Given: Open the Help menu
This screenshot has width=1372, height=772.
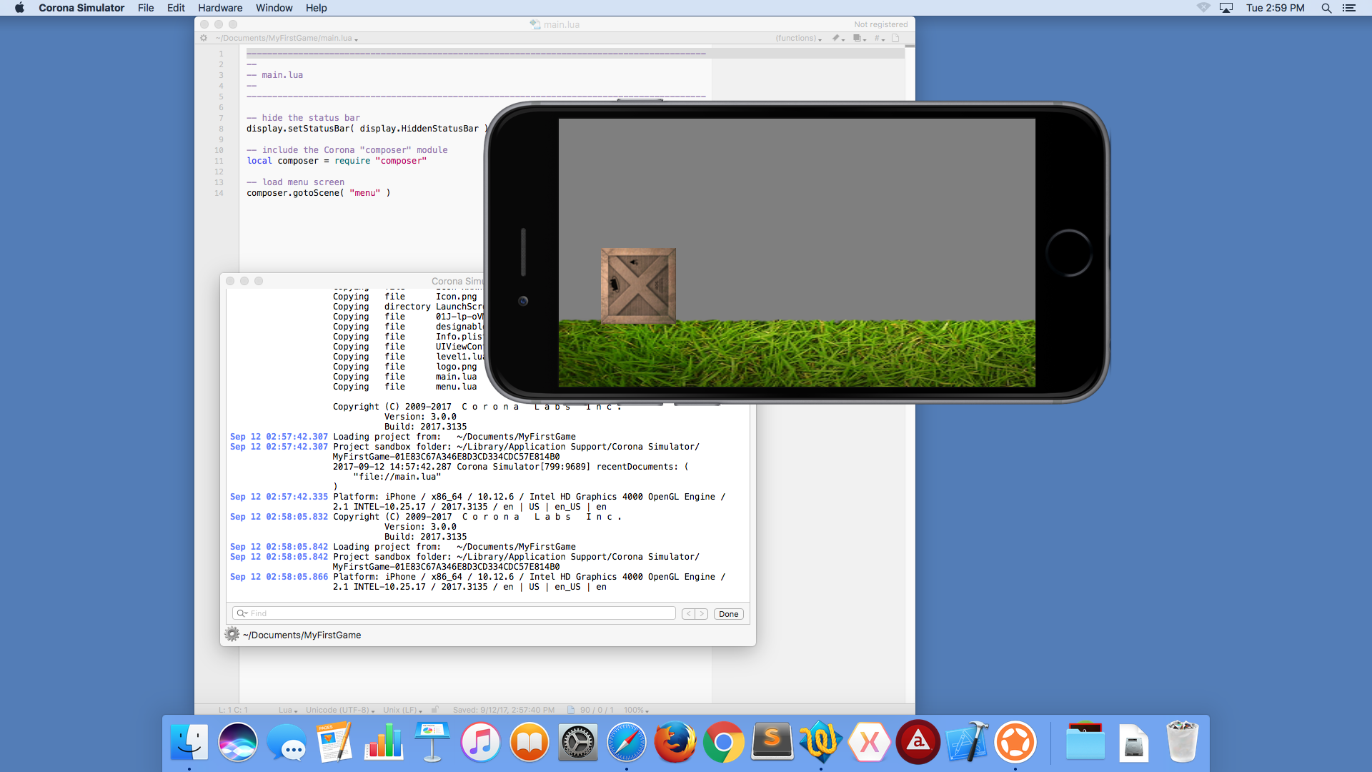Looking at the screenshot, I should (316, 8).
